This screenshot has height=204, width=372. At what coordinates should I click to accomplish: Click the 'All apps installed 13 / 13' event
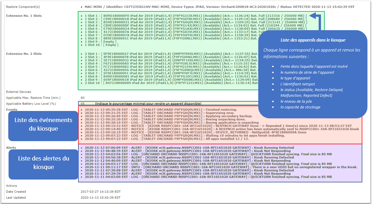pyautogui.click(x=167, y=139)
